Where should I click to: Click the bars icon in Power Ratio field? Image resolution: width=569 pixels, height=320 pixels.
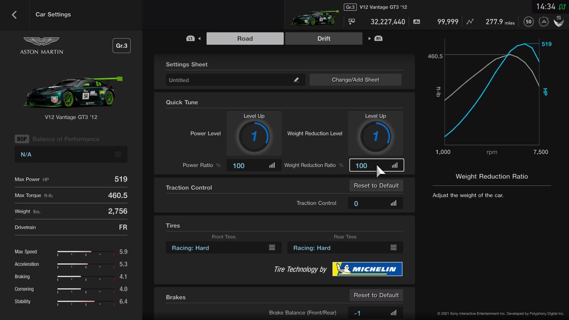coord(272,165)
